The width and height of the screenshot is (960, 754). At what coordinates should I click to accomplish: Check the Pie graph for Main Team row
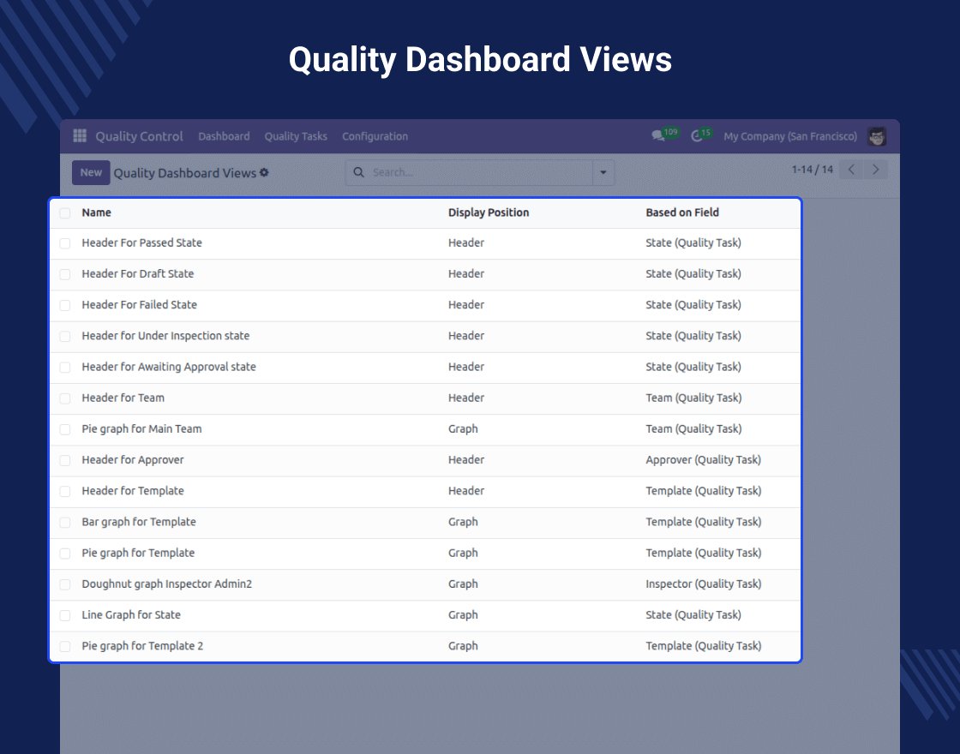coord(65,429)
